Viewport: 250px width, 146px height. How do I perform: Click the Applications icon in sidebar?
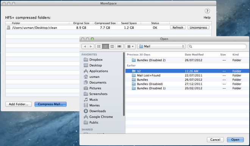pyautogui.click(x=86, y=71)
